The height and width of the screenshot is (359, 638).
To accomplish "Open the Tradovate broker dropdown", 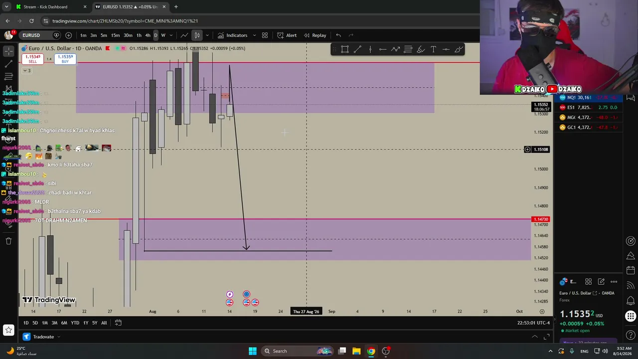I will pyautogui.click(x=42, y=337).
